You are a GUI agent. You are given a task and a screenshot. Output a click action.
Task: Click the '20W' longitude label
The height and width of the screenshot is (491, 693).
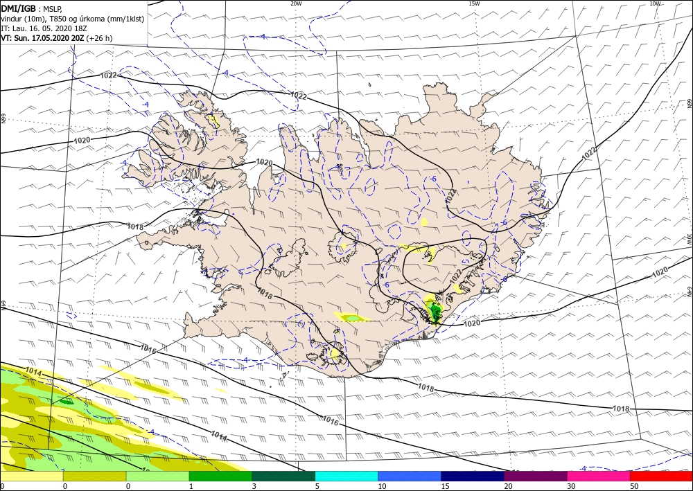296,3
